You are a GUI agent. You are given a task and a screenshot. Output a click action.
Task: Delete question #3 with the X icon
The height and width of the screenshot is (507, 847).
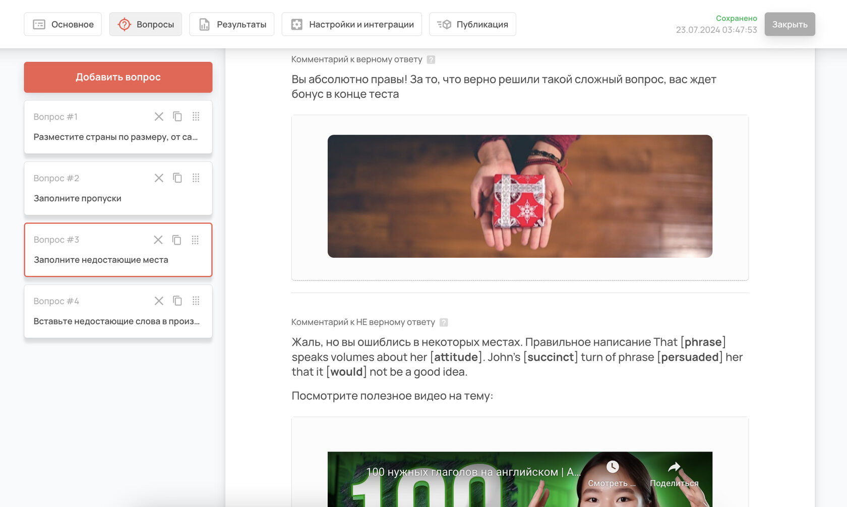tap(158, 240)
